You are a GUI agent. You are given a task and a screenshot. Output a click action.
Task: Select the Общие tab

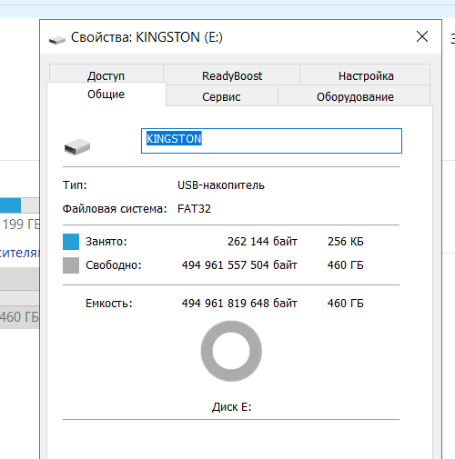coord(106,94)
